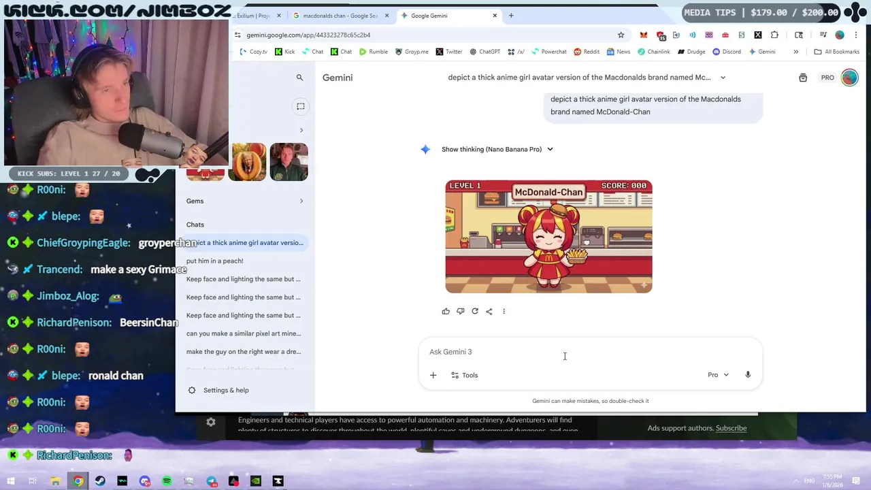This screenshot has height=490, width=871.
Task: Click the plus attach button in prompt box
Action: click(x=433, y=375)
